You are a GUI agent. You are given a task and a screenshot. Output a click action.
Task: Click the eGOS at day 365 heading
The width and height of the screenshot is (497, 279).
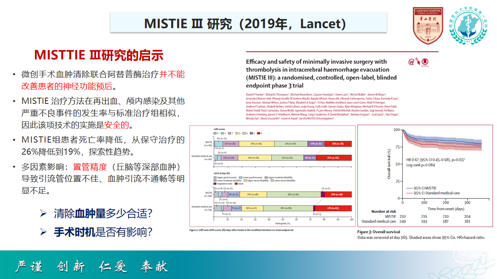click(222, 174)
